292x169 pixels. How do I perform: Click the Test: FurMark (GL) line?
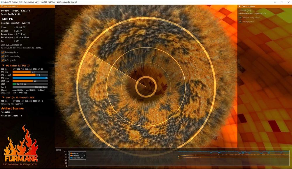coord(11,14)
